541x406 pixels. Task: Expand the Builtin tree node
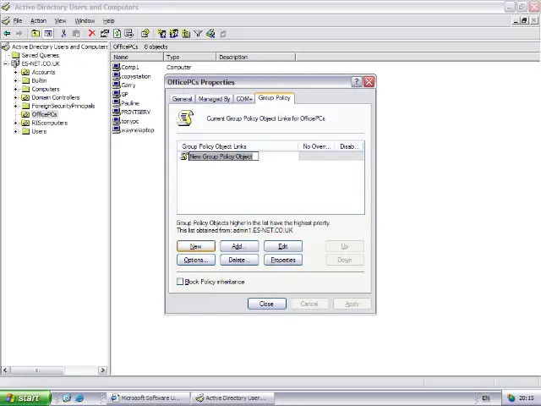coord(15,80)
